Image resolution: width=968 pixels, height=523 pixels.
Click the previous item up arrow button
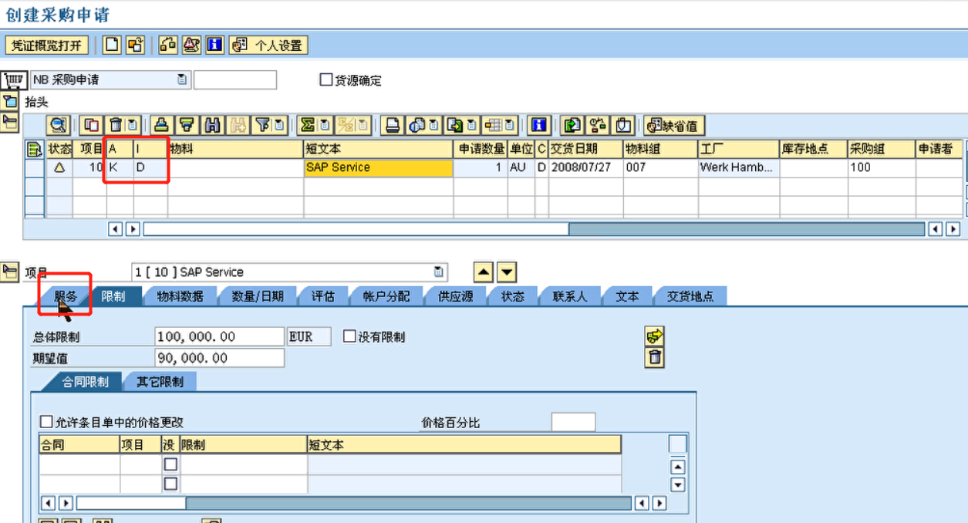tap(483, 272)
